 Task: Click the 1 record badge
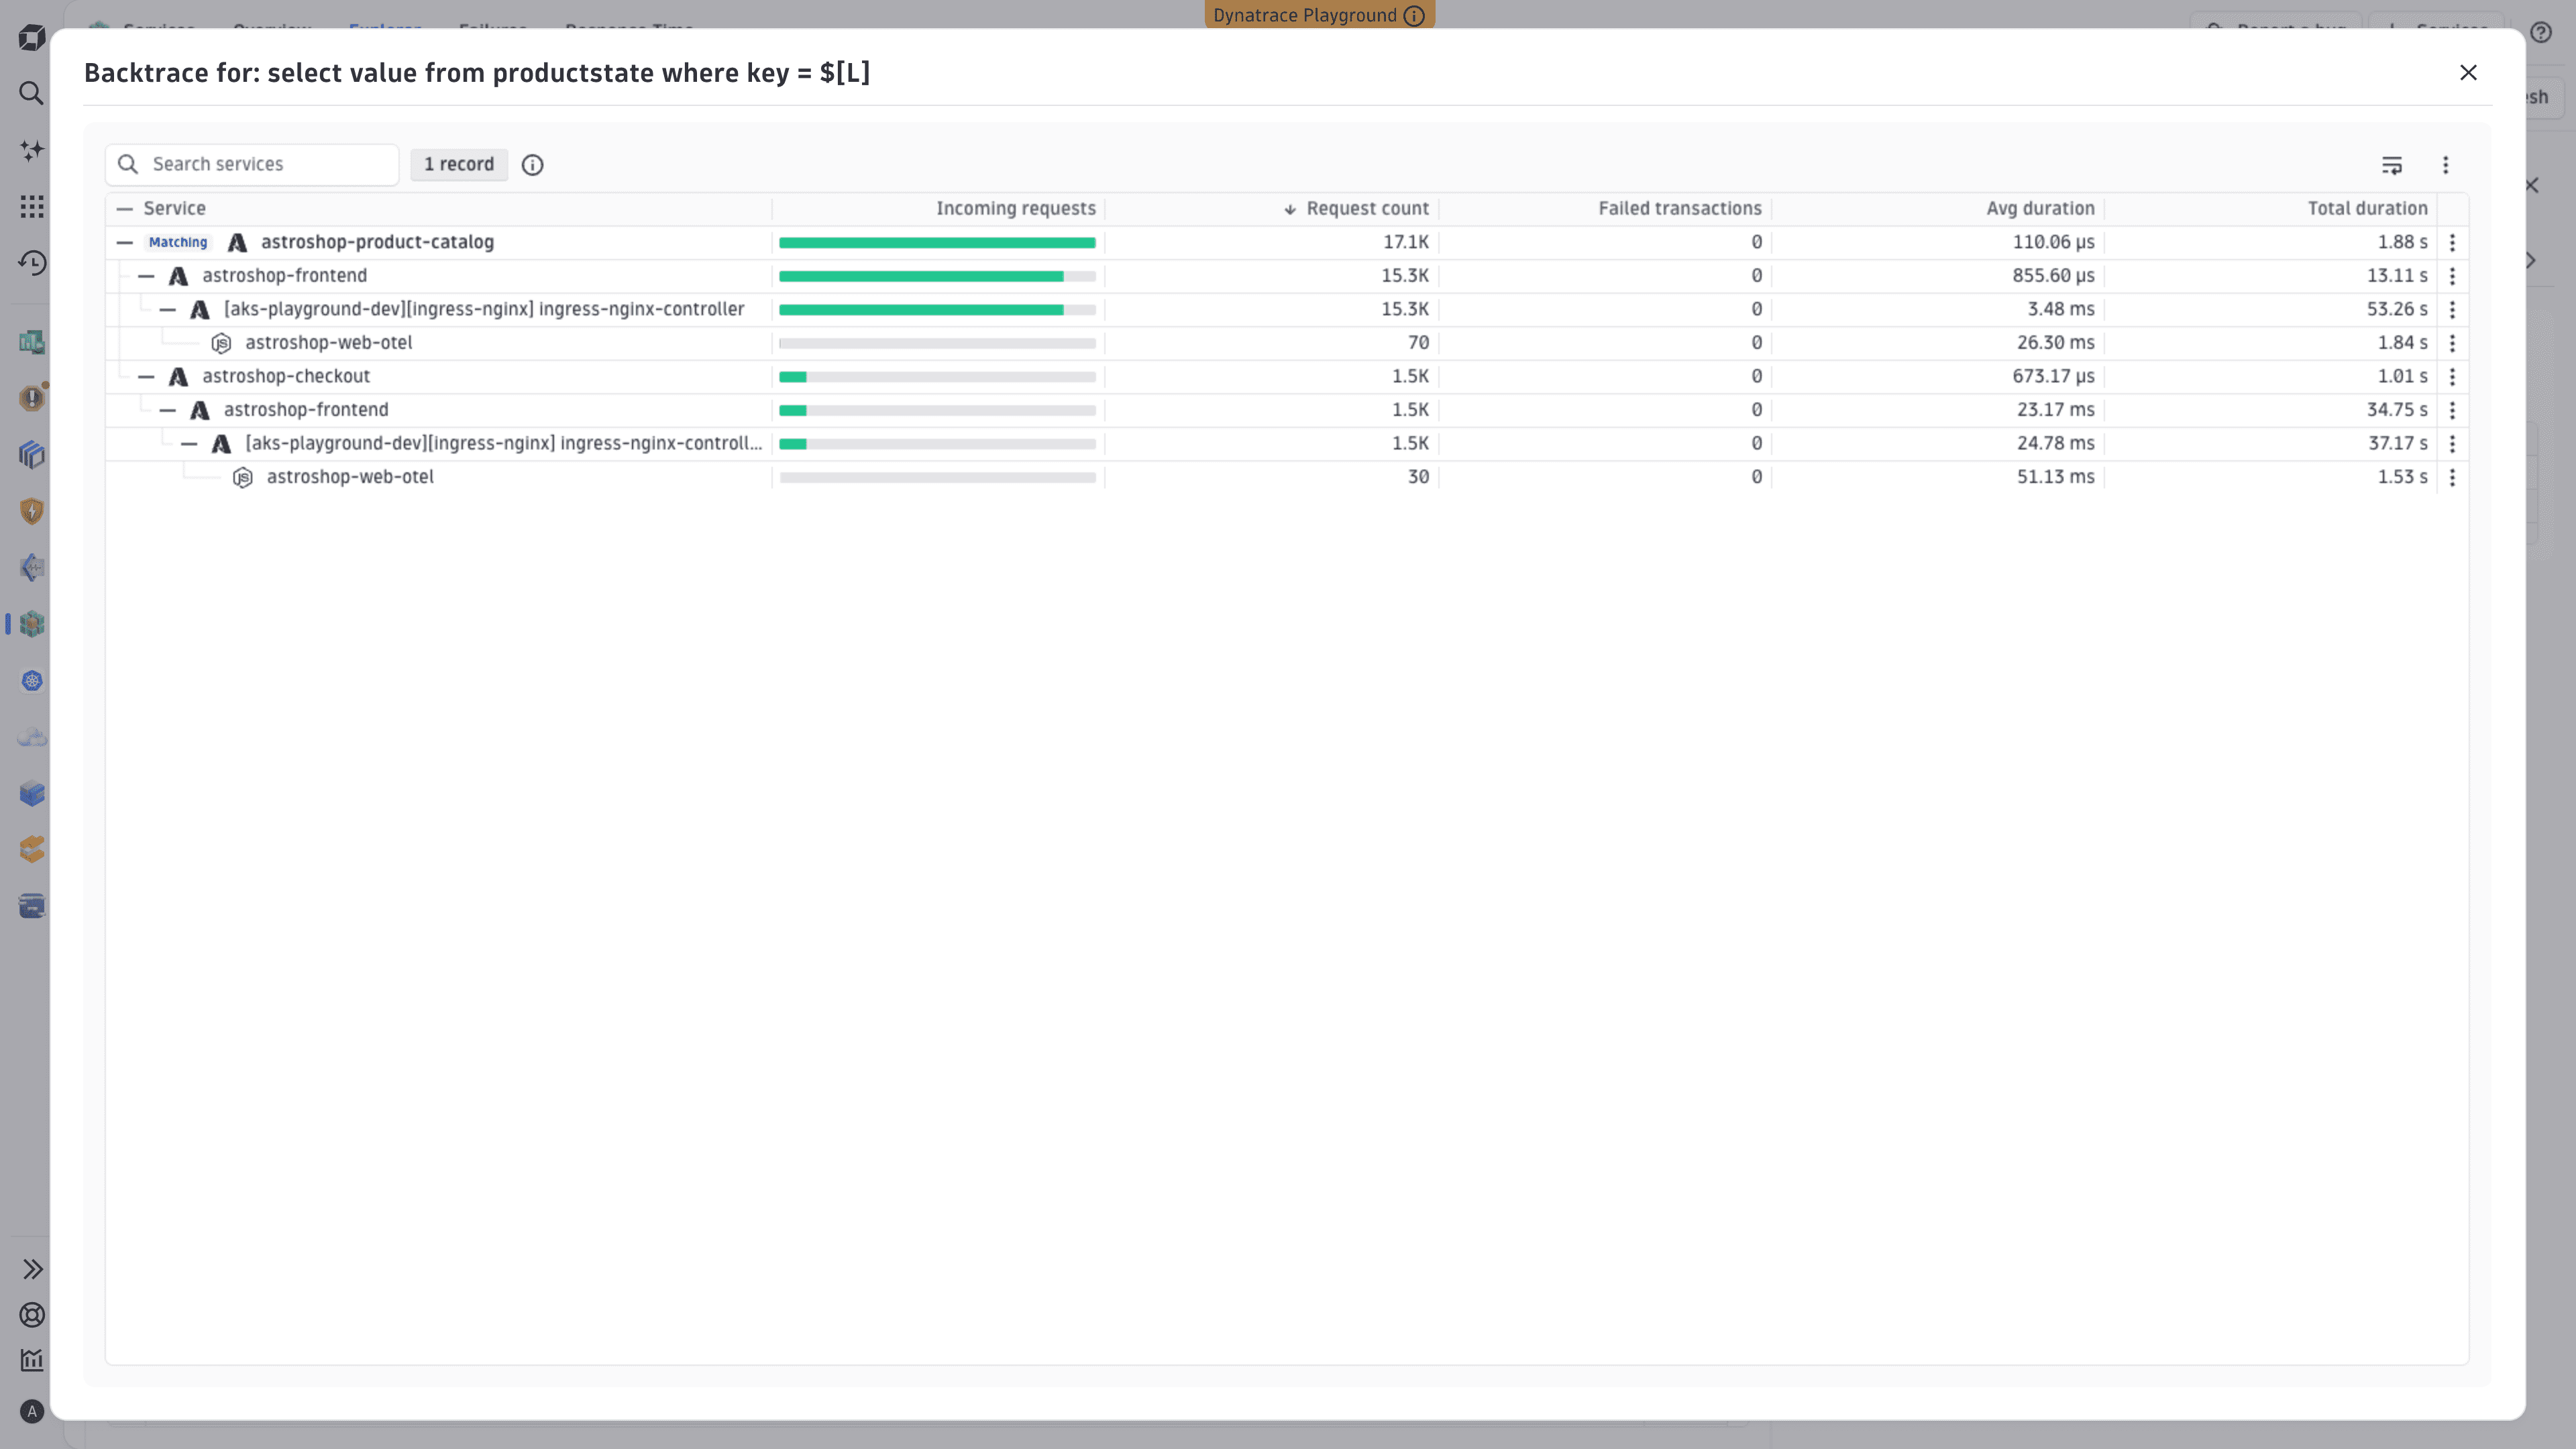459,165
